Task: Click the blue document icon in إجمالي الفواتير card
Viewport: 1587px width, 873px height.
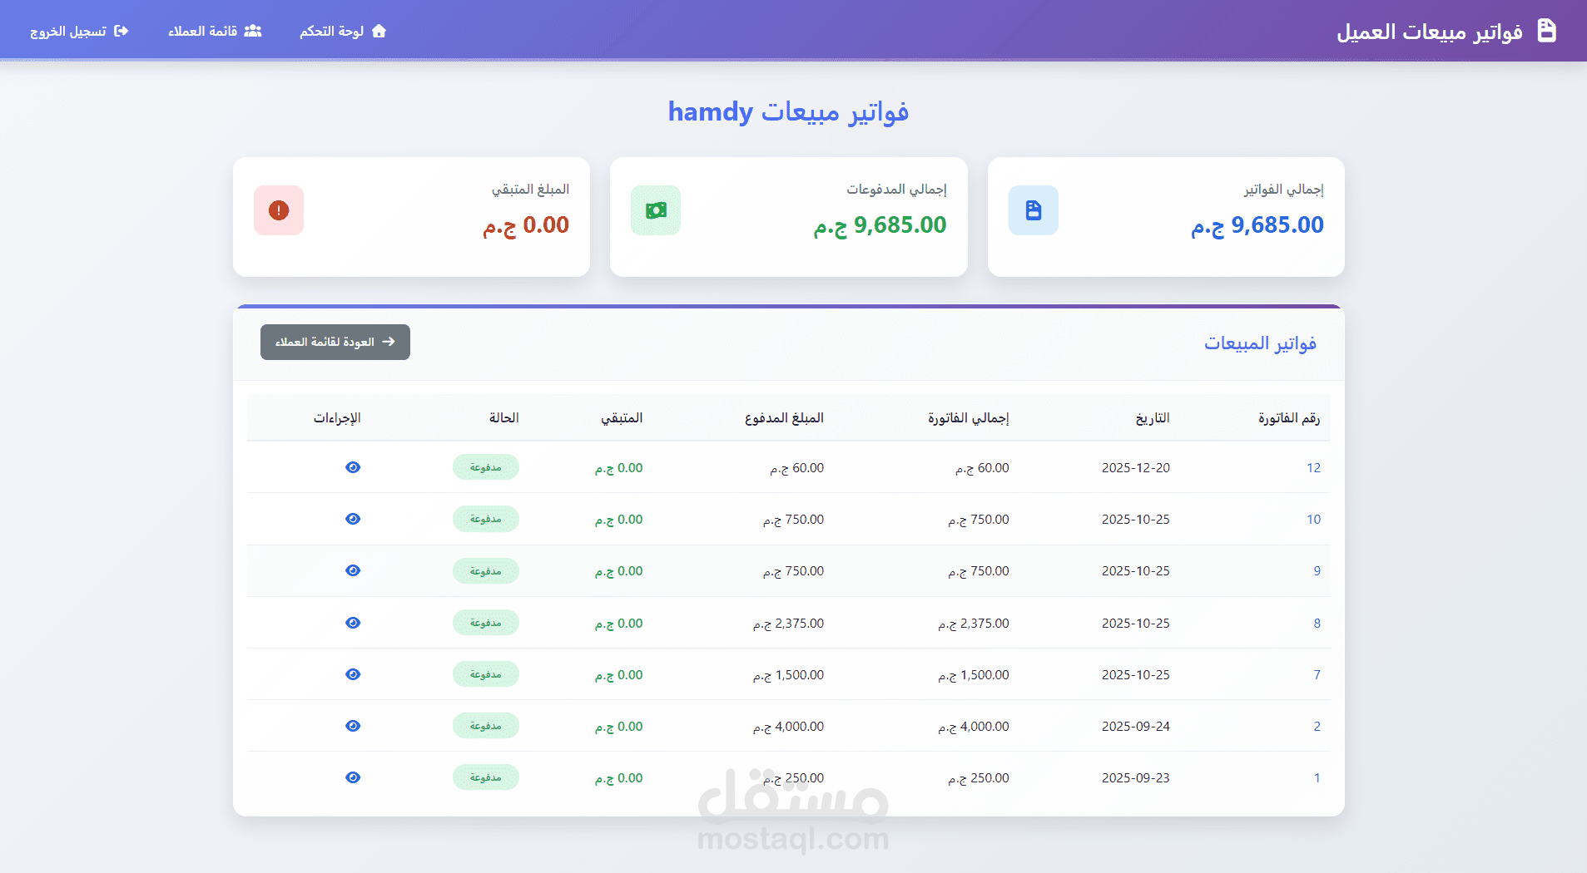Action: coord(1033,210)
